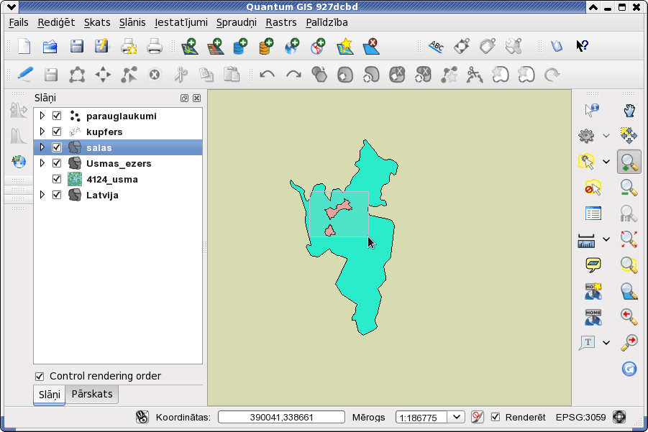Create a new project file
Viewport: 648px width, 432px height.
(x=24, y=46)
